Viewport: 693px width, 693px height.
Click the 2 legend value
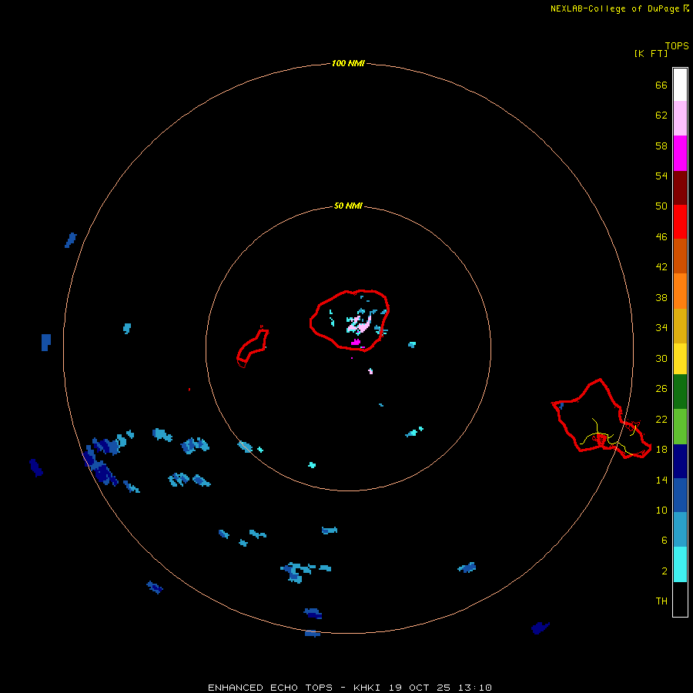point(665,571)
